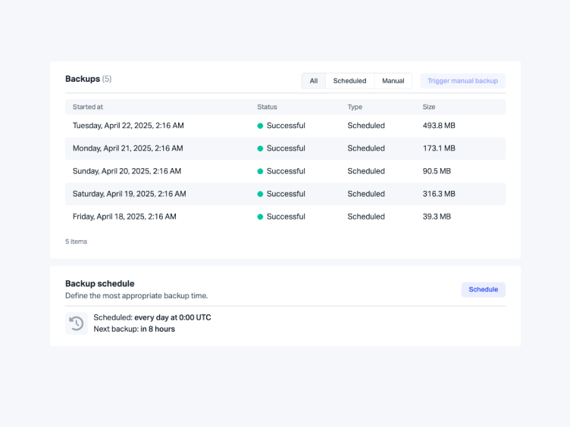Click the Status column header
Screen dimensions: 570x427
pyautogui.click(x=267, y=107)
